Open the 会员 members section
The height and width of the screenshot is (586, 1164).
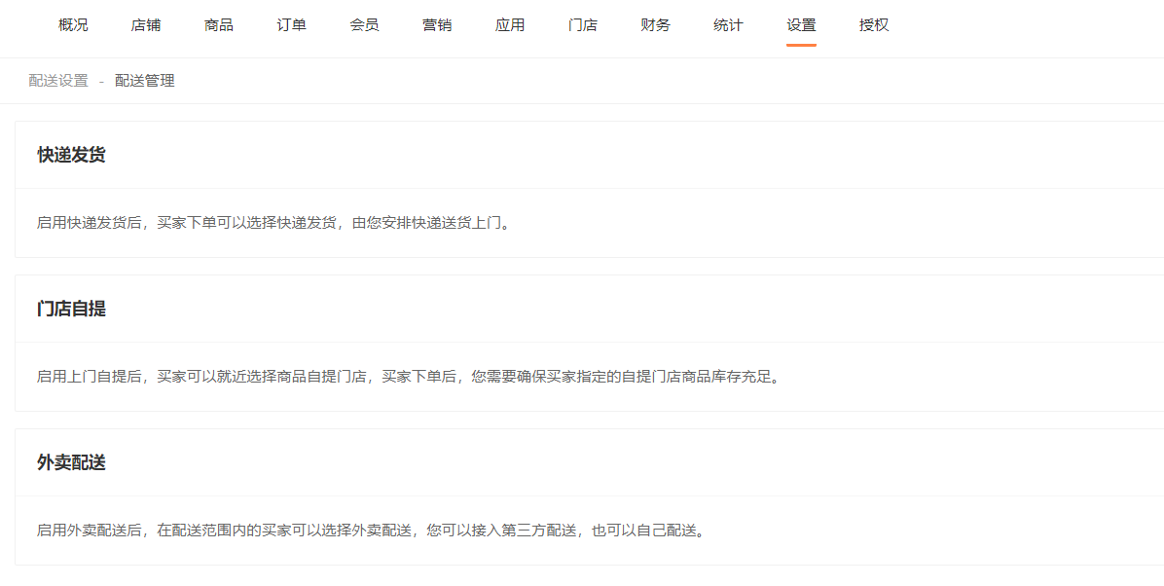[364, 24]
